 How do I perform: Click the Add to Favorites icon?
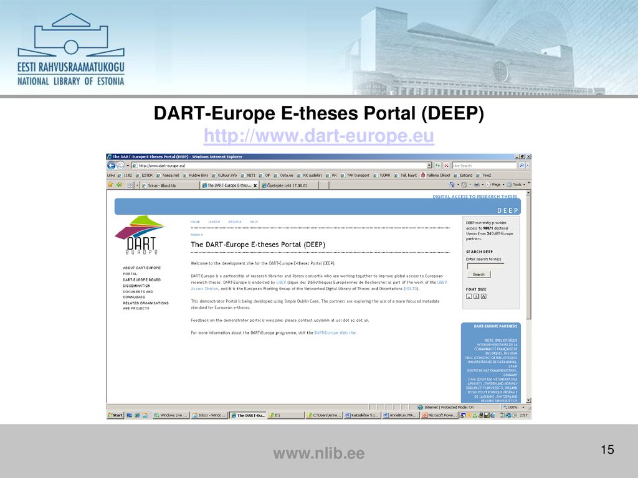point(119,185)
